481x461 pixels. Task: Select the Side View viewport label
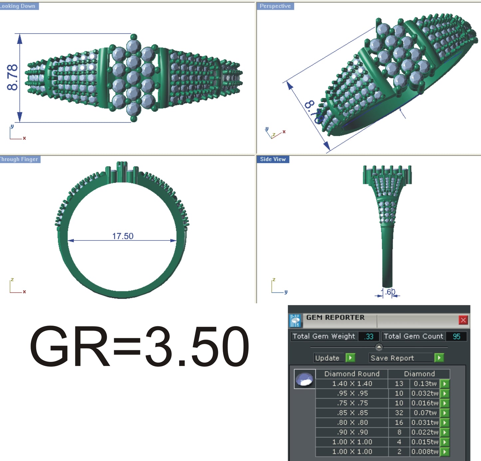(273, 159)
